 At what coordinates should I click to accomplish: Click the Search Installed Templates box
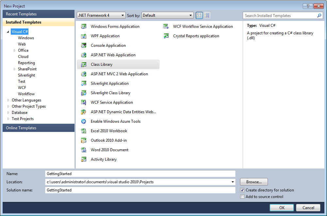coord(283,15)
